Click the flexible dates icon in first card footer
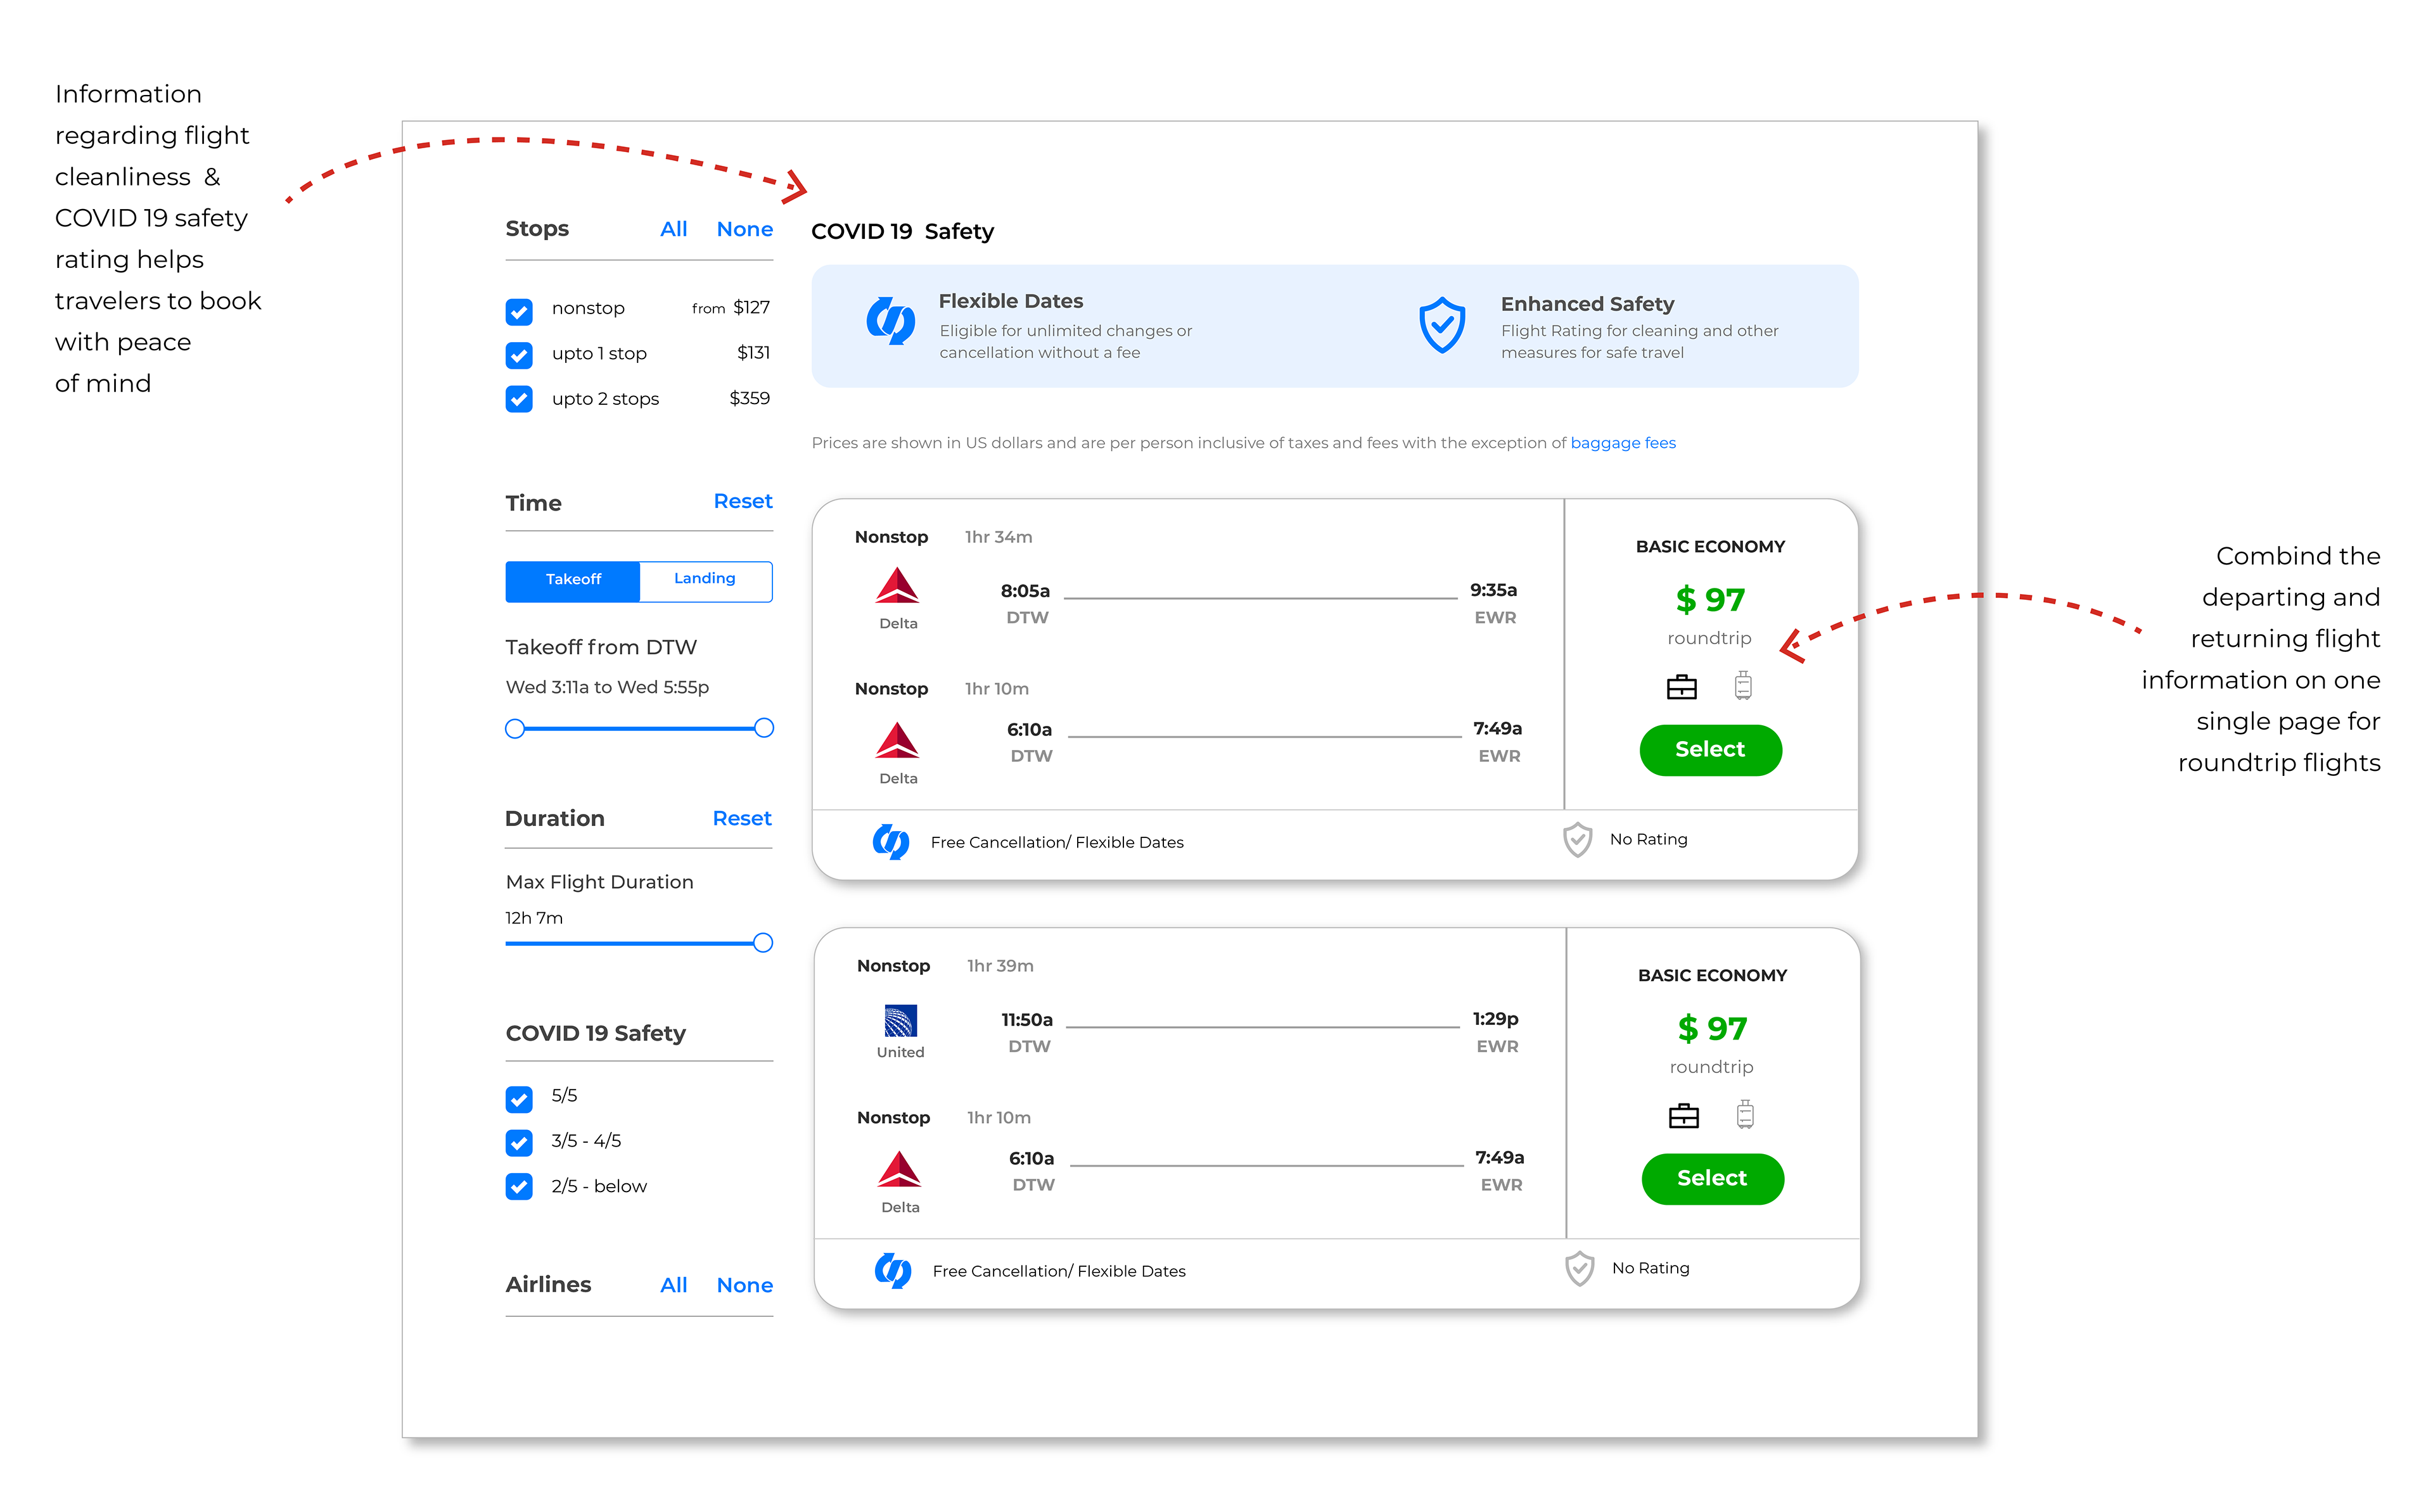The image size is (2433, 1512). pyautogui.click(x=891, y=842)
